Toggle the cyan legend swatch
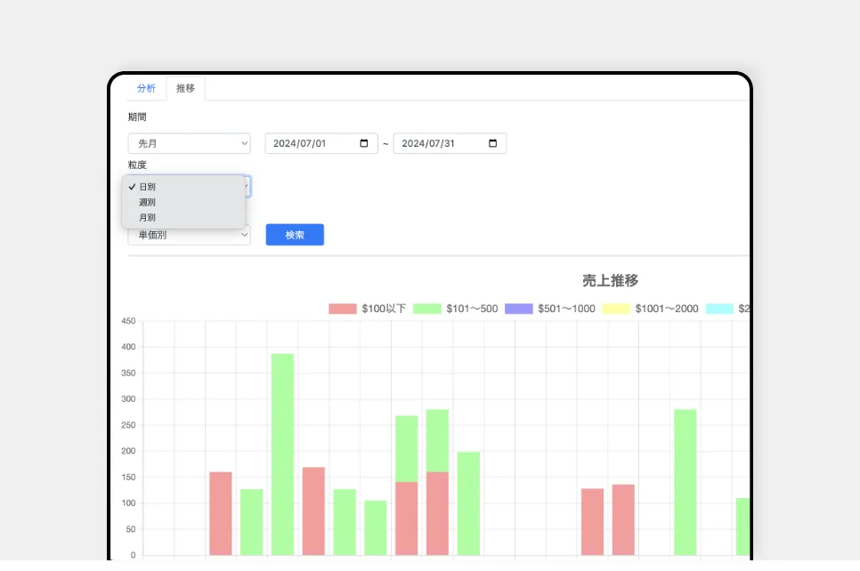 (719, 309)
